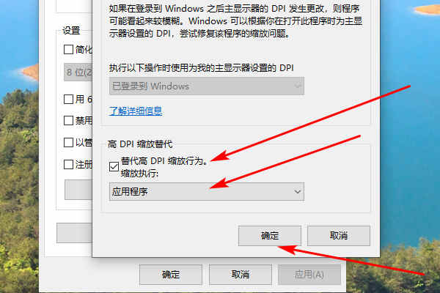Confirm with 确定 in the DPI dialog

tap(270, 236)
